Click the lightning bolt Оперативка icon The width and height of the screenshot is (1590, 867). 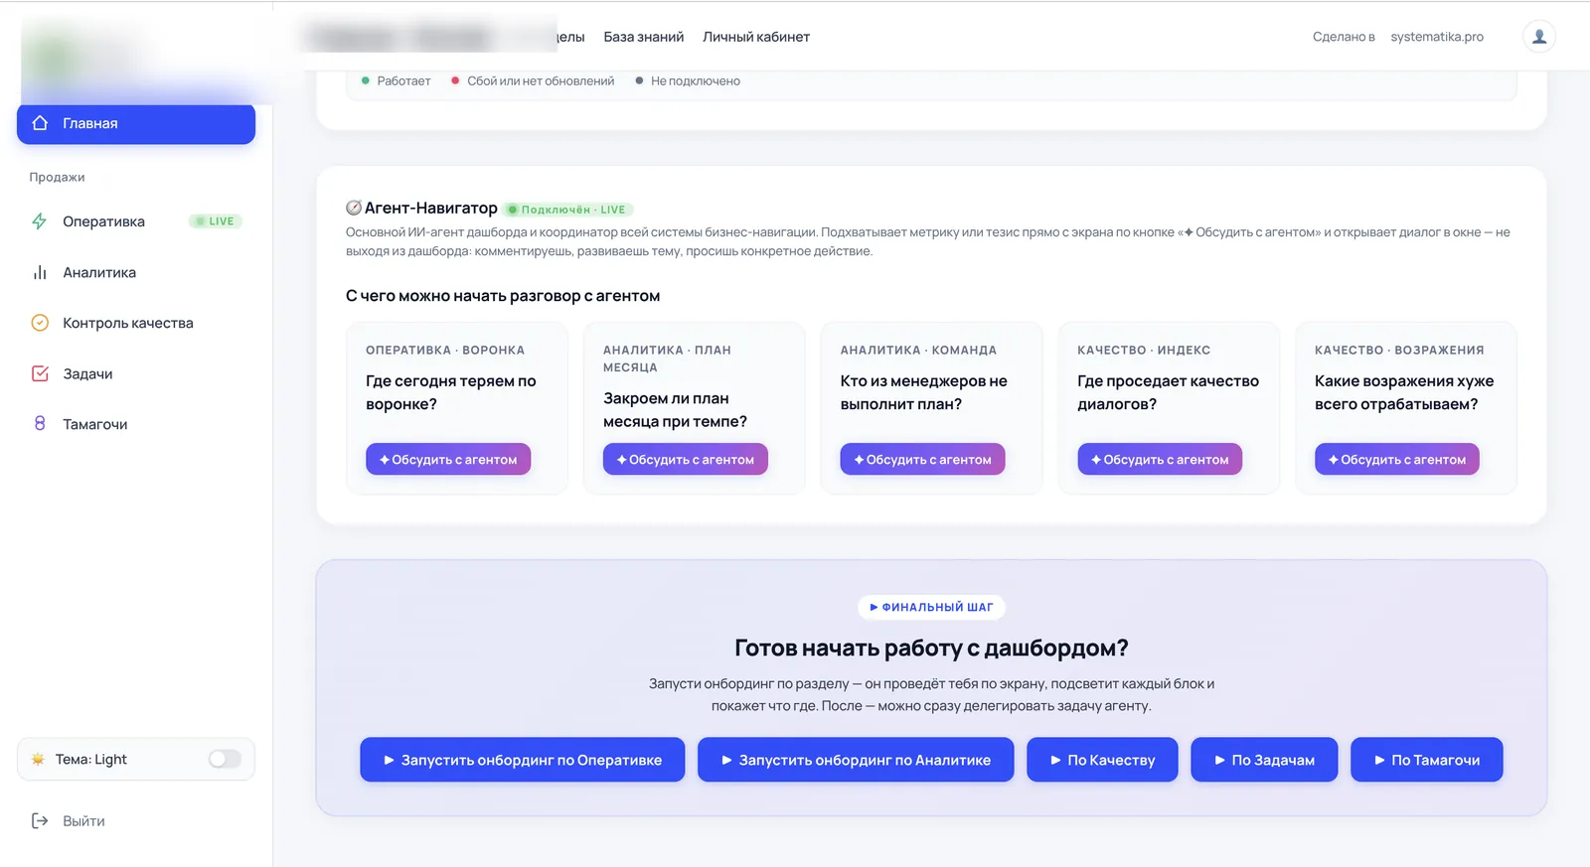40,221
